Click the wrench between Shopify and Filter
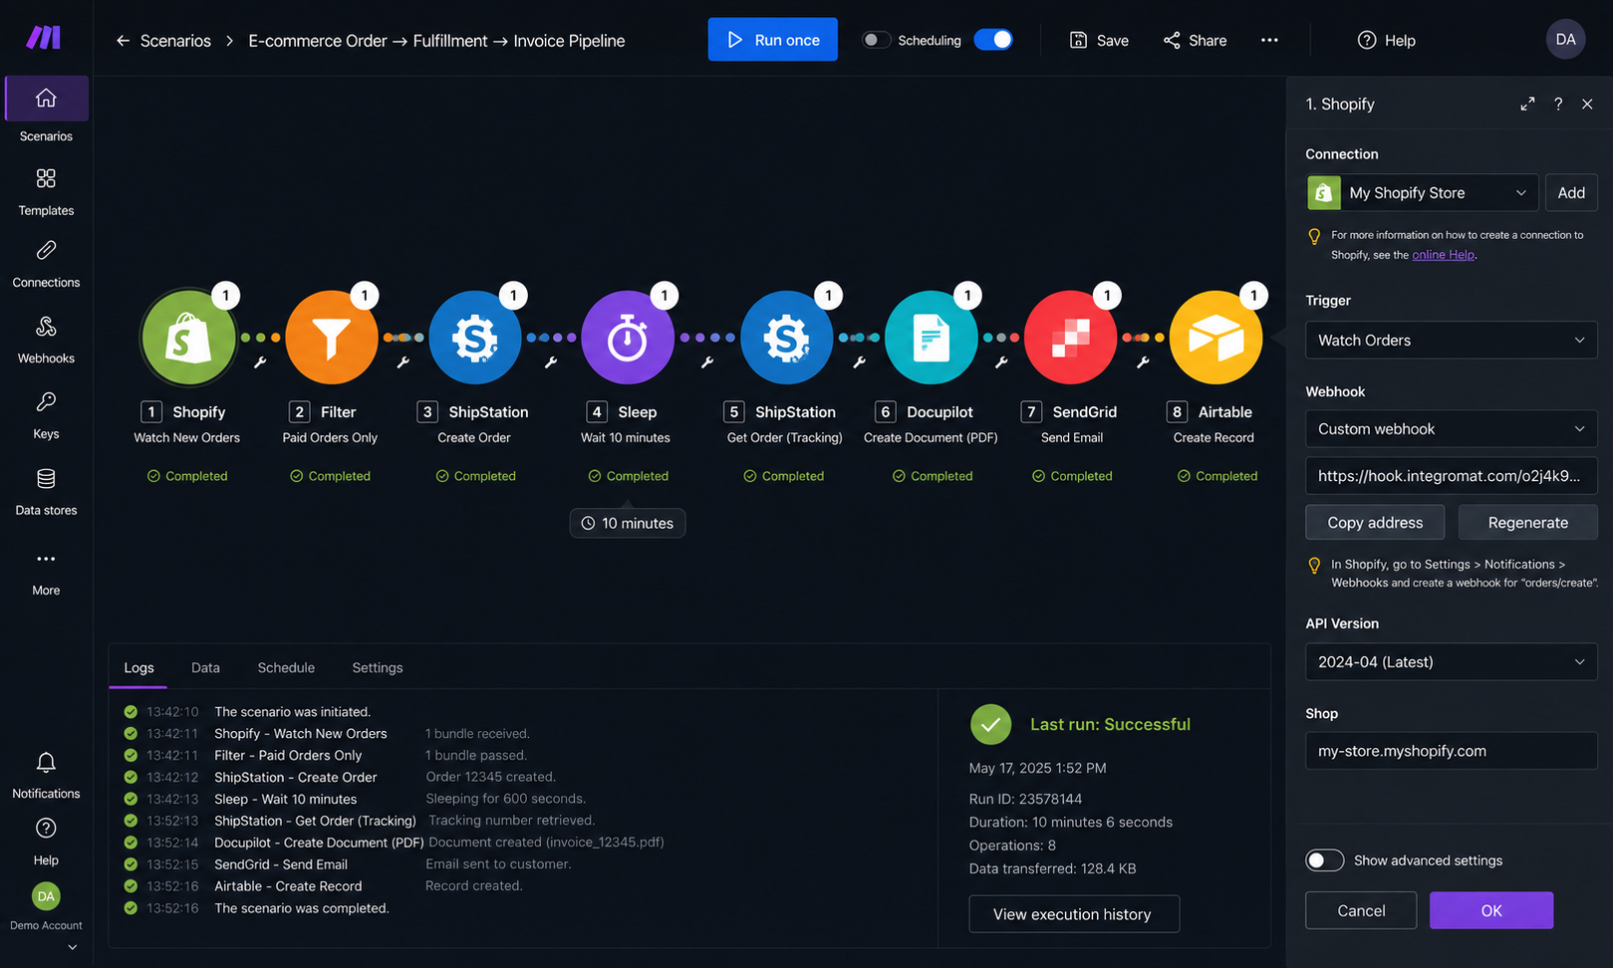 pyautogui.click(x=260, y=363)
